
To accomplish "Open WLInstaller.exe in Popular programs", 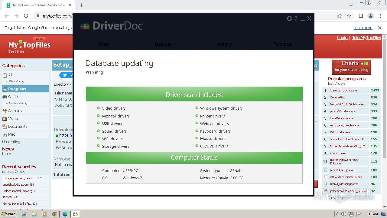I will pos(340,132).
